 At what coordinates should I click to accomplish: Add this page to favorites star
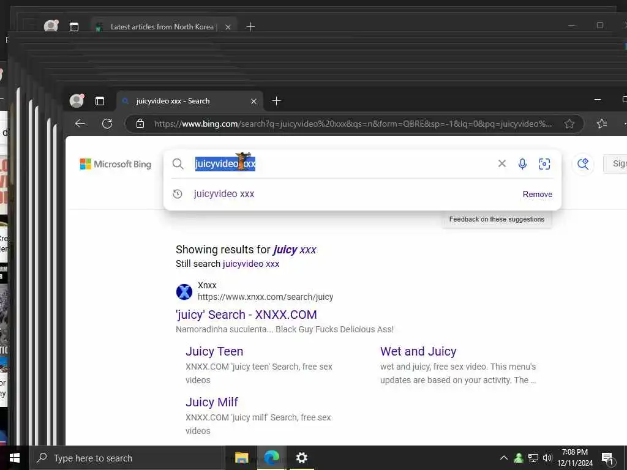pos(569,124)
